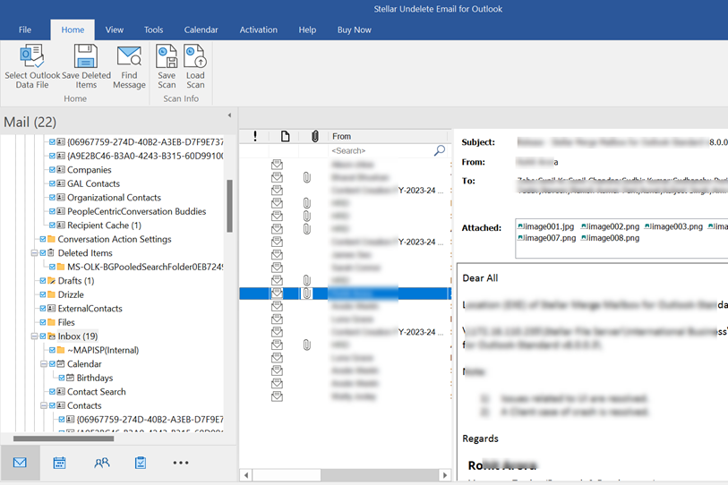Select the ExternalContacts folder

tap(90, 309)
